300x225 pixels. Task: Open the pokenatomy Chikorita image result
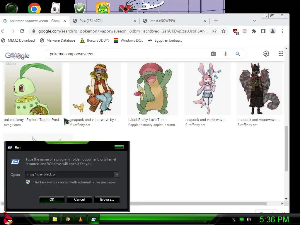tap(33, 89)
